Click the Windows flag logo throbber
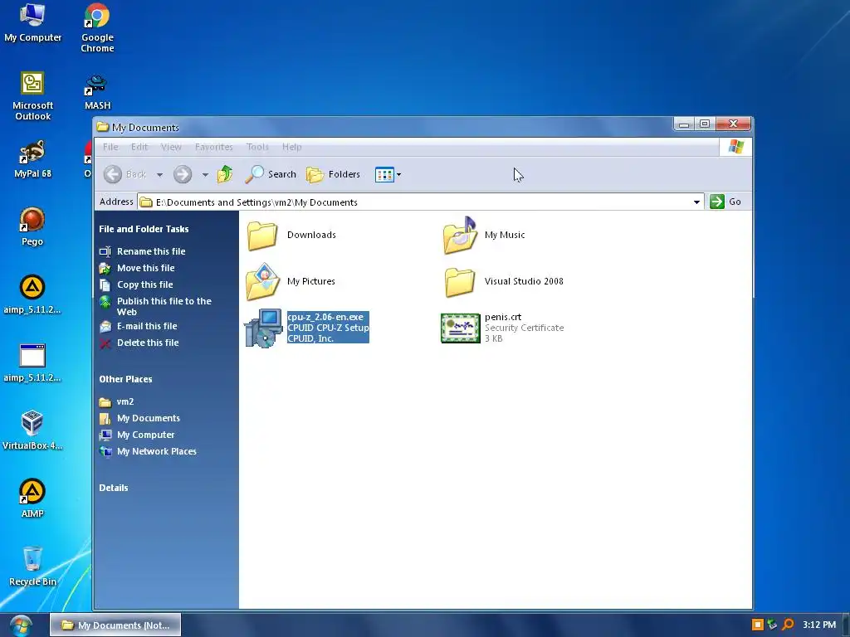This screenshot has width=850, height=637. tap(735, 146)
